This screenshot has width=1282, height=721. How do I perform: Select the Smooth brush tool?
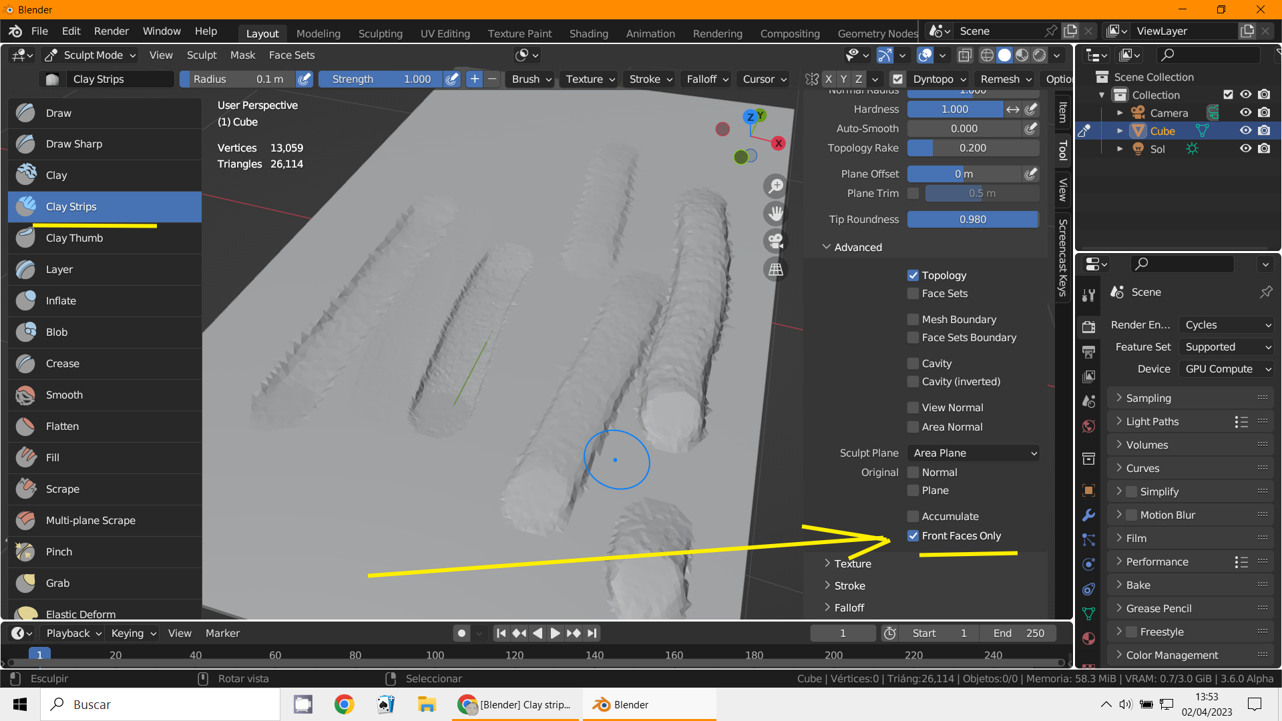[x=64, y=395]
